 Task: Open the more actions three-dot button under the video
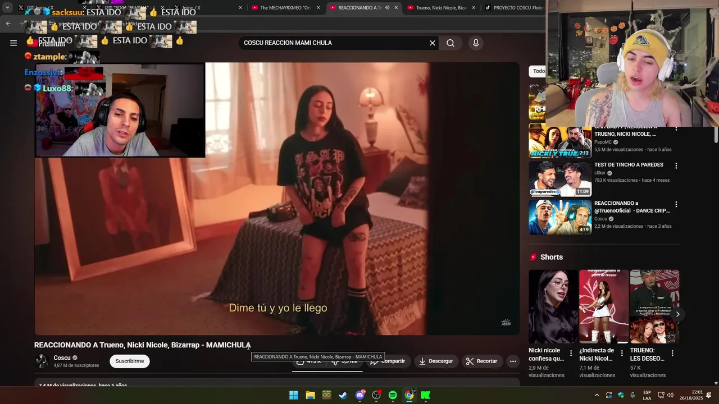(513, 361)
